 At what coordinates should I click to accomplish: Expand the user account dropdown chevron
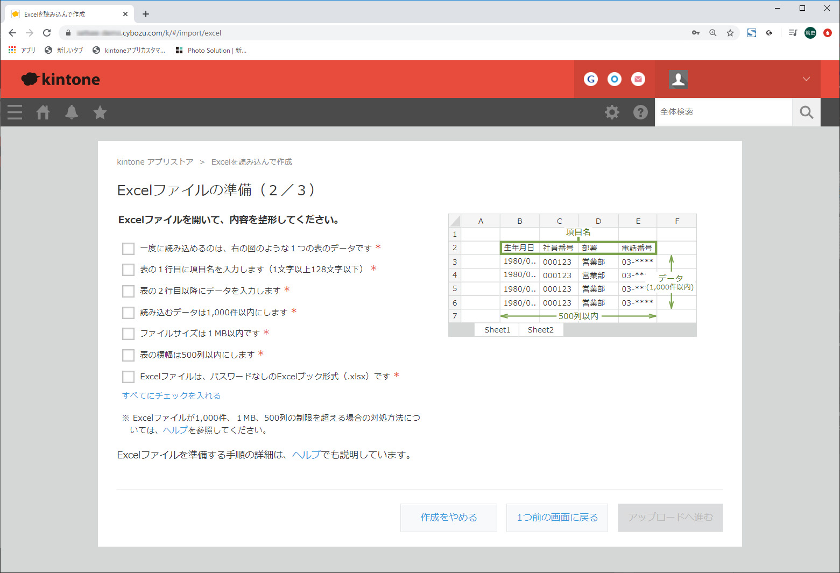click(806, 79)
